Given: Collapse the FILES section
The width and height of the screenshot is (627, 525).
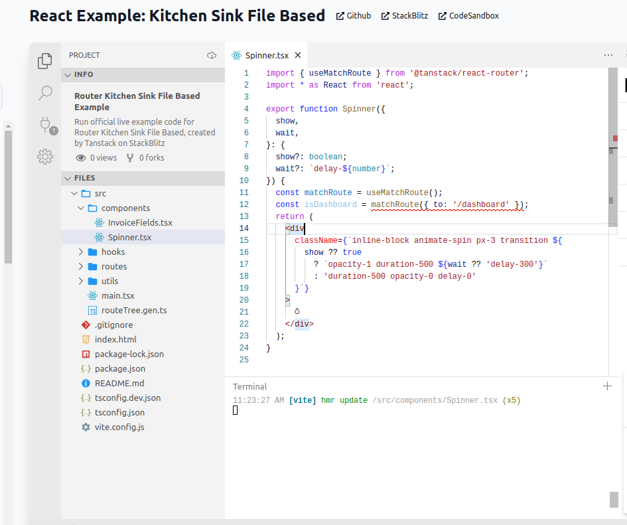Looking at the screenshot, I should coord(68,178).
